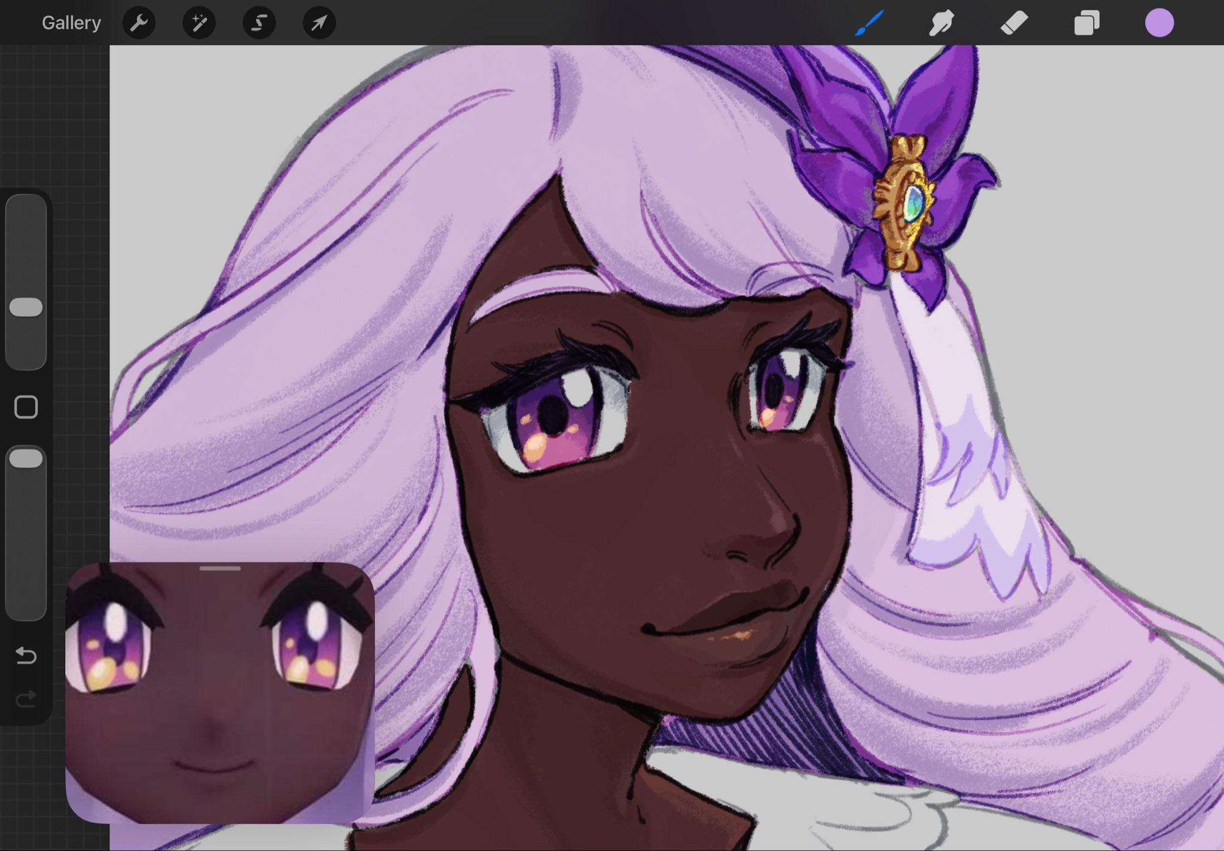Open the Gallery
Image resolution: width=1224 pixels, height=851 pixels.
(71, 23)
